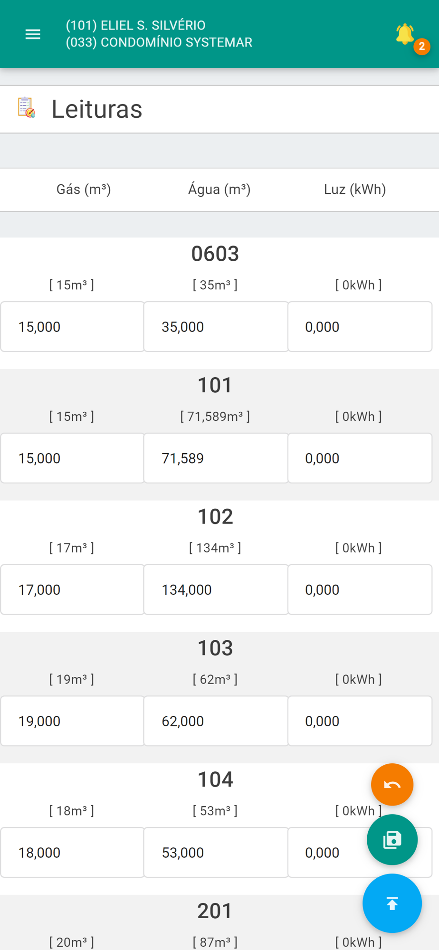
Task: Edit gas reading field for unit 0603
Action: (x=72, y=327)
